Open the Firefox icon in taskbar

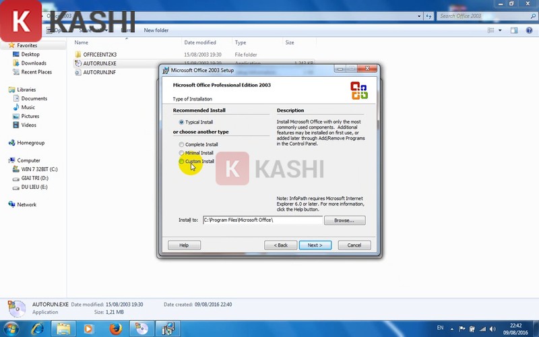coord(115,328)
